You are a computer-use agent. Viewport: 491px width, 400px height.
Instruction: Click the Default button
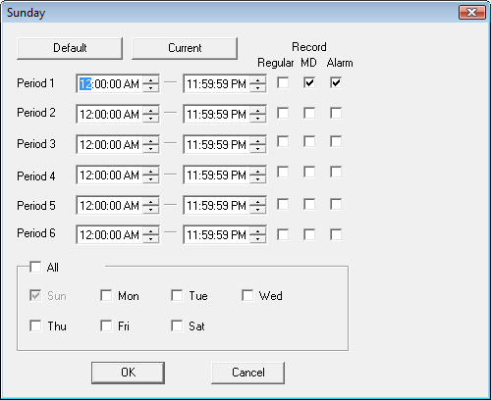70,48
